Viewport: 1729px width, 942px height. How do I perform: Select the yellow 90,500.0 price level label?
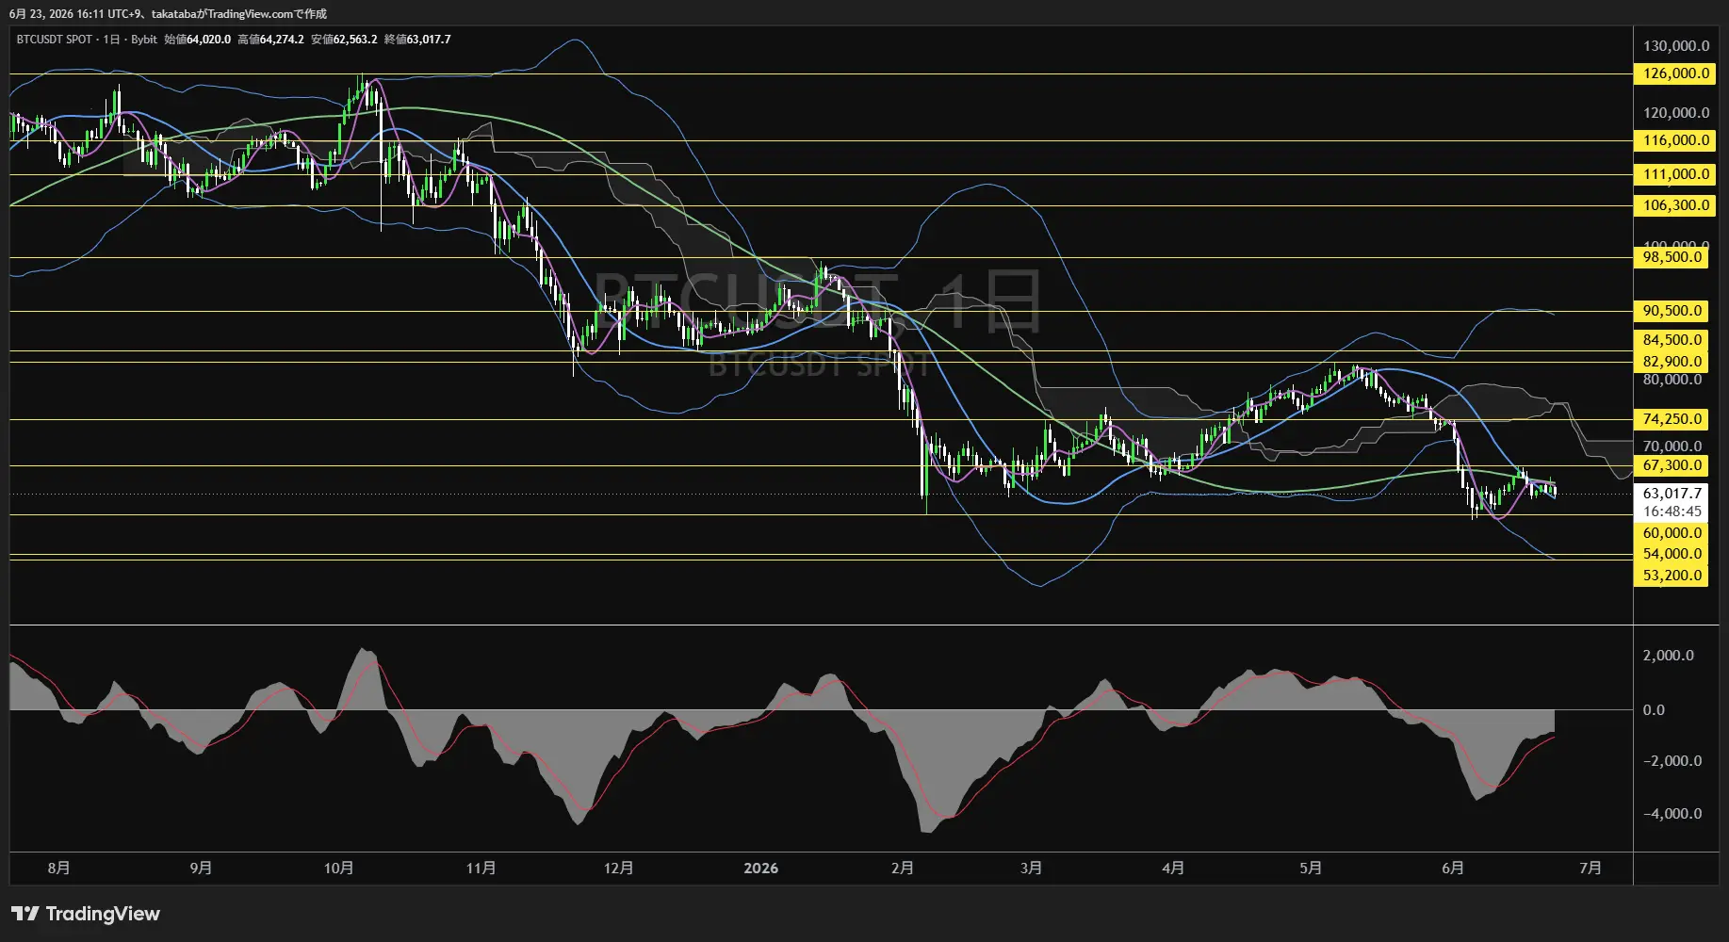click(x=1672, y=311)
